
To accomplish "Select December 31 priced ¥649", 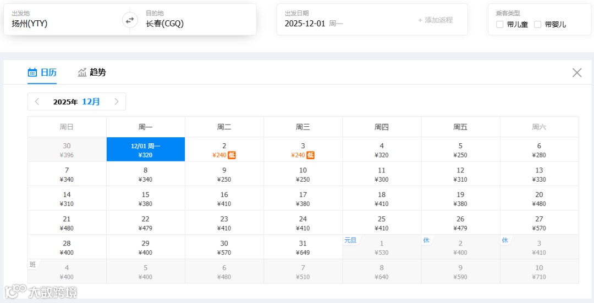I will (303, 248).
